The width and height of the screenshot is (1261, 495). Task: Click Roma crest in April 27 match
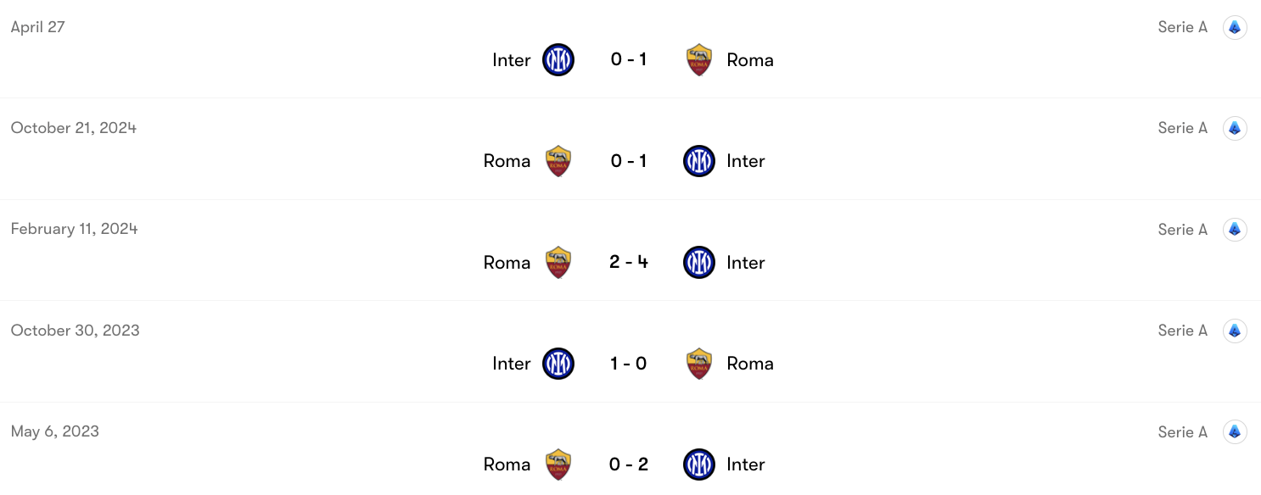[699, 60]
